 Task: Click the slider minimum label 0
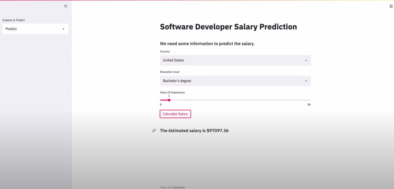161,105
